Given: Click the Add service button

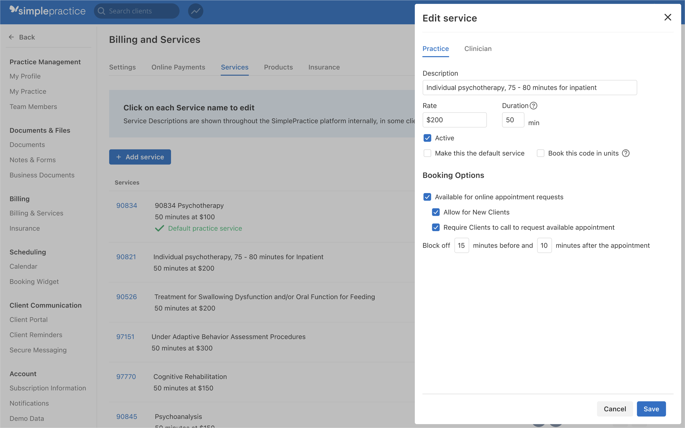Looking at the screenshot, I should (x=140, y=157).
